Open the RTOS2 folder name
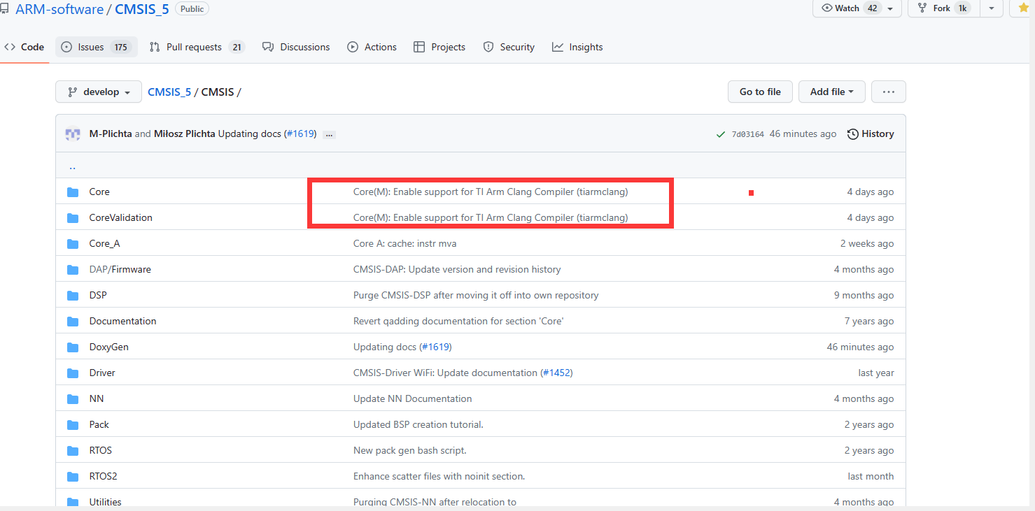The image size is (1035, 511). pyautogui.click(x=104, y=477)
